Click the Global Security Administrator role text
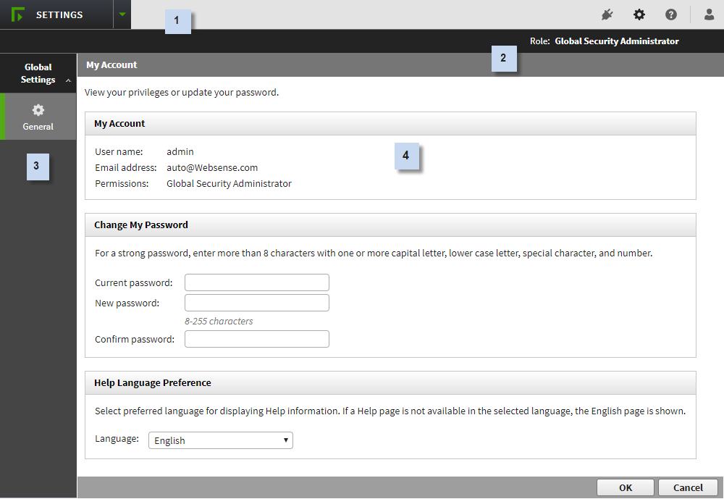The image size is (724, 499). [x=617, y=41]
